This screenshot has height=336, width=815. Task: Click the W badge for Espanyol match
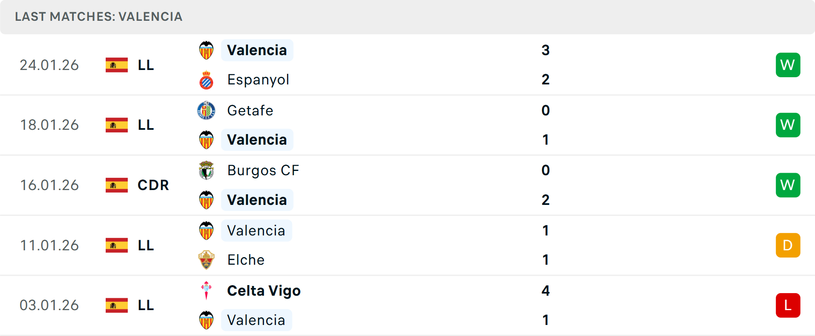[x=788, y=65]
